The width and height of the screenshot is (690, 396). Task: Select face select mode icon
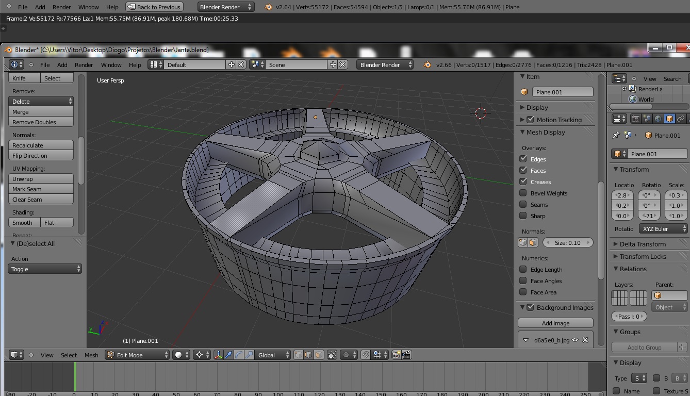[x=319, y=355]
